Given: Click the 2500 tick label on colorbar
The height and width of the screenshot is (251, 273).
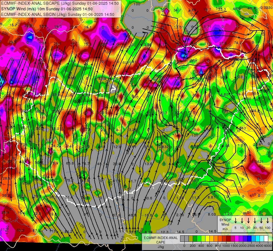Looking at the screenshot, I should click(x=251, y=246).
